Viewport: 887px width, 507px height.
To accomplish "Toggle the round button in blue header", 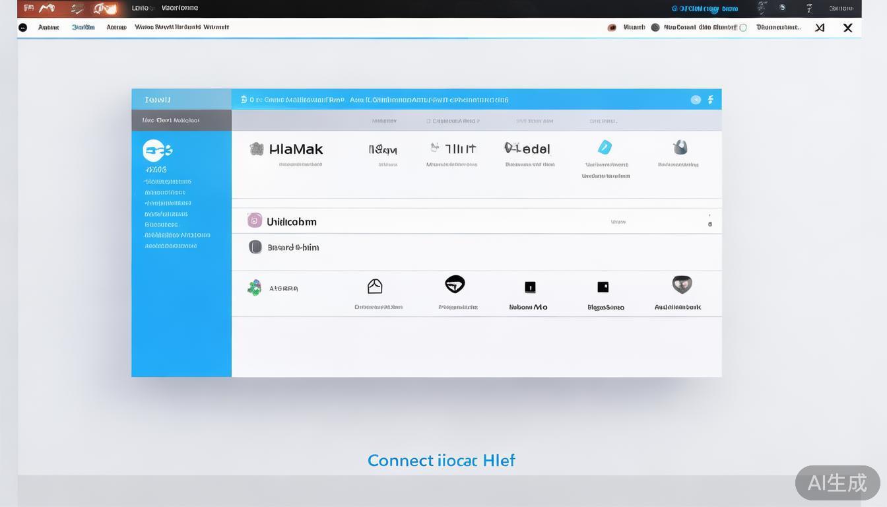I will tap(696, 100).
